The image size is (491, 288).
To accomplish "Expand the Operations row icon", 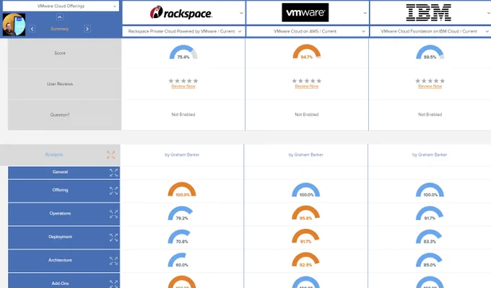I will (x=113, y=214).
